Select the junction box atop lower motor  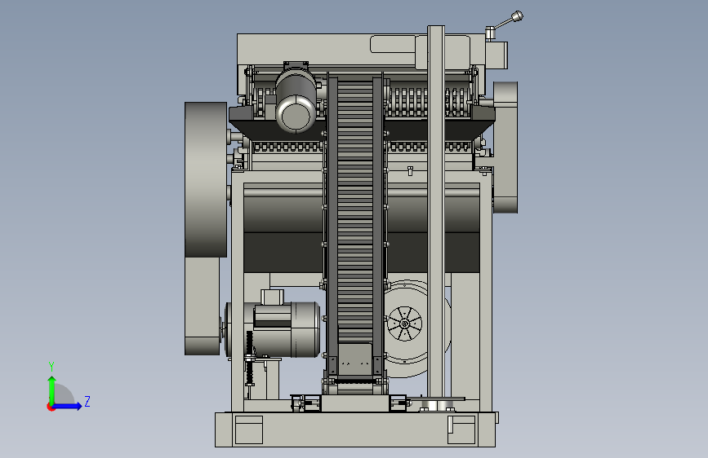[x=273, y=297]
